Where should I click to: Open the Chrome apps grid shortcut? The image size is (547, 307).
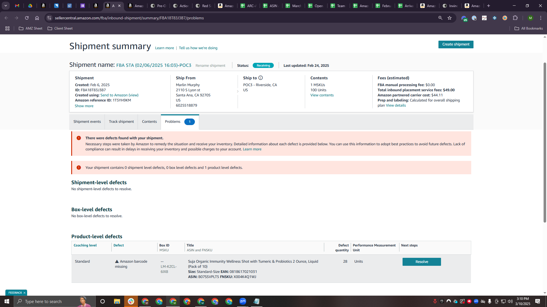7,28
